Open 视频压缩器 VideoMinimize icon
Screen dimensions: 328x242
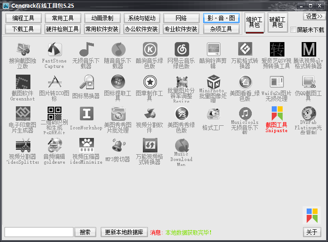tap(86, 145)
